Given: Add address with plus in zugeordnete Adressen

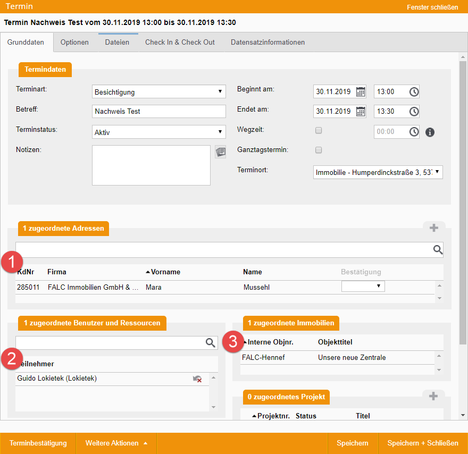Looking at the screenshot, I should click(434, 228).
